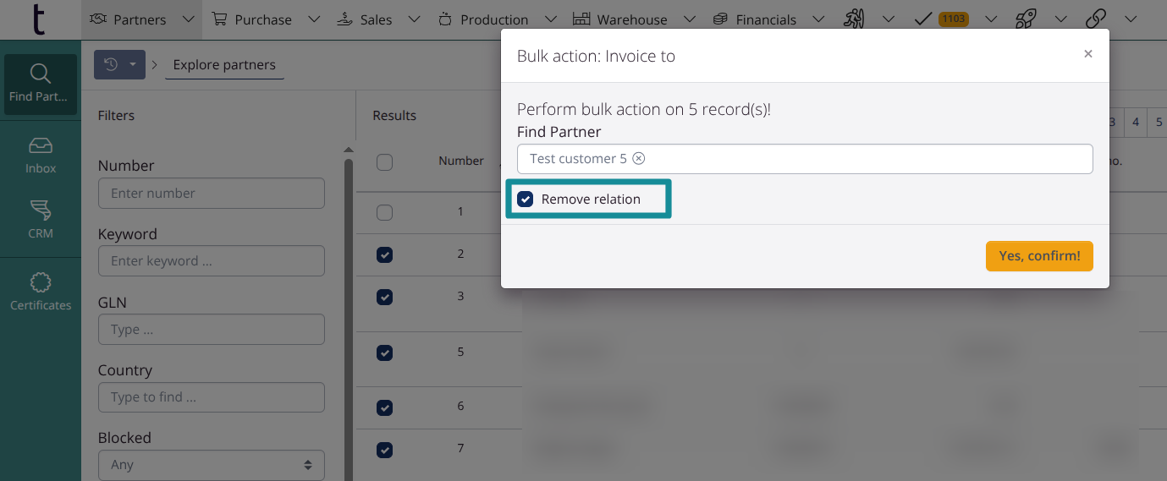
Task: Open the Sales menu
Action: coord(364,19)
